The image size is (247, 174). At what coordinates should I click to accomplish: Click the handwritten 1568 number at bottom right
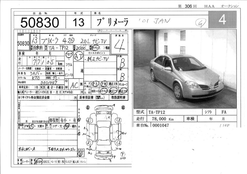tap(225, 125)
